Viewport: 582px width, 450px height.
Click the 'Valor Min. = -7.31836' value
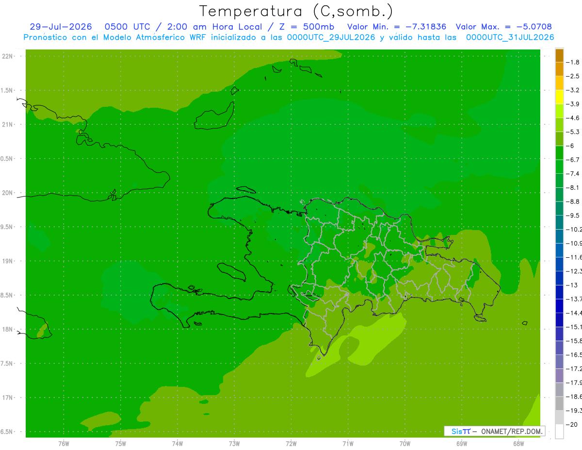(x=397, y=27)
